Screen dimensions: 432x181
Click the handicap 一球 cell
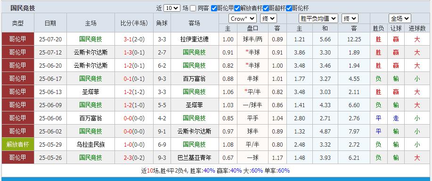253,157
